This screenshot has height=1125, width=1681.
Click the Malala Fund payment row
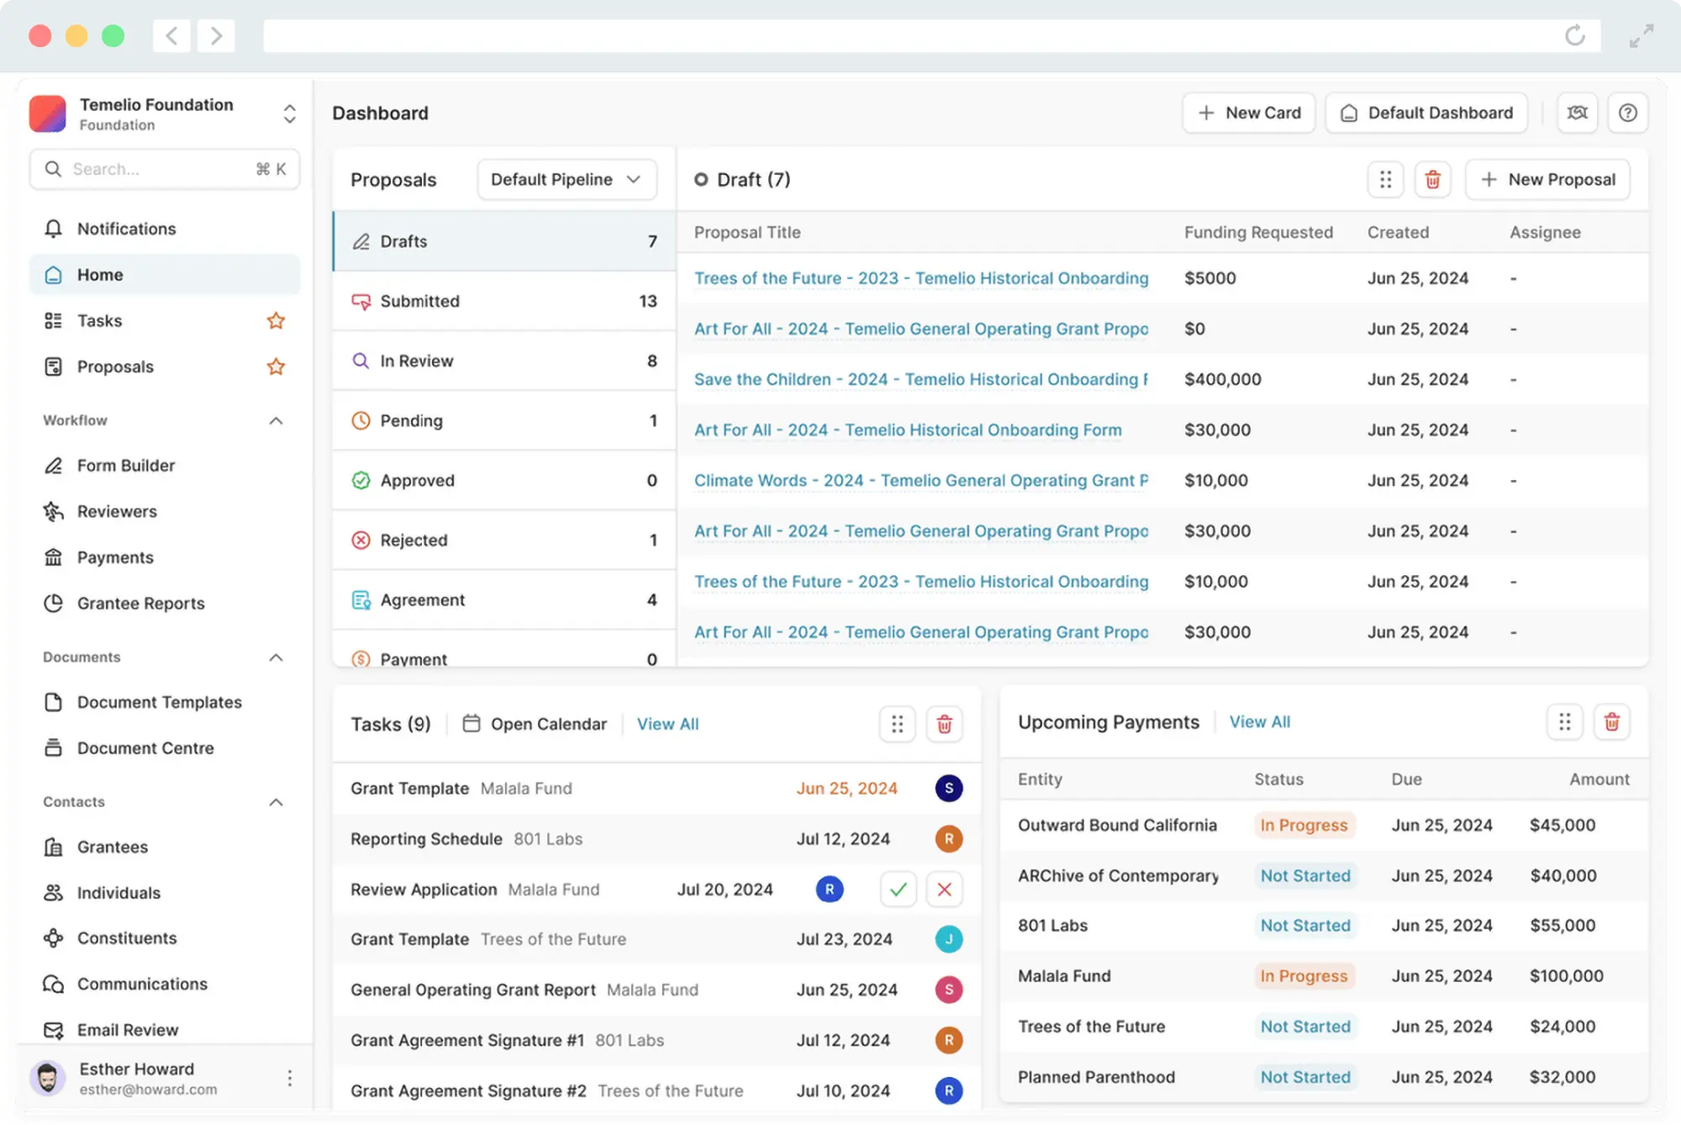click(1324, 976)
